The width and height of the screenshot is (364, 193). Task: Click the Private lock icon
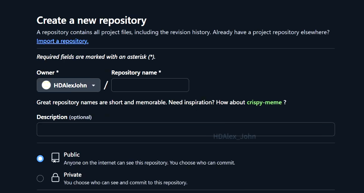tap(55, 178)
